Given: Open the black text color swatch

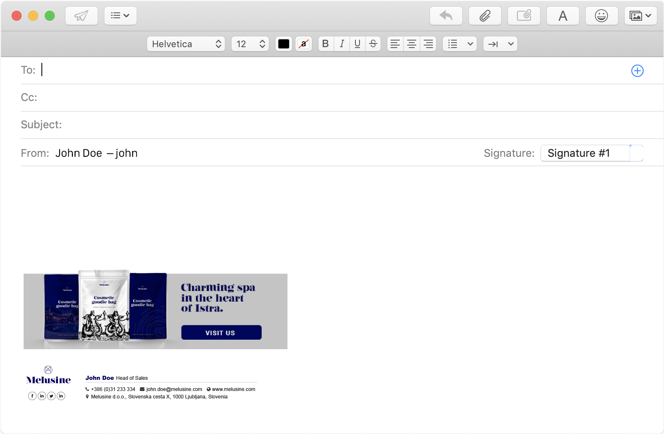Looking at the screenshot, I should pos(284,44).
